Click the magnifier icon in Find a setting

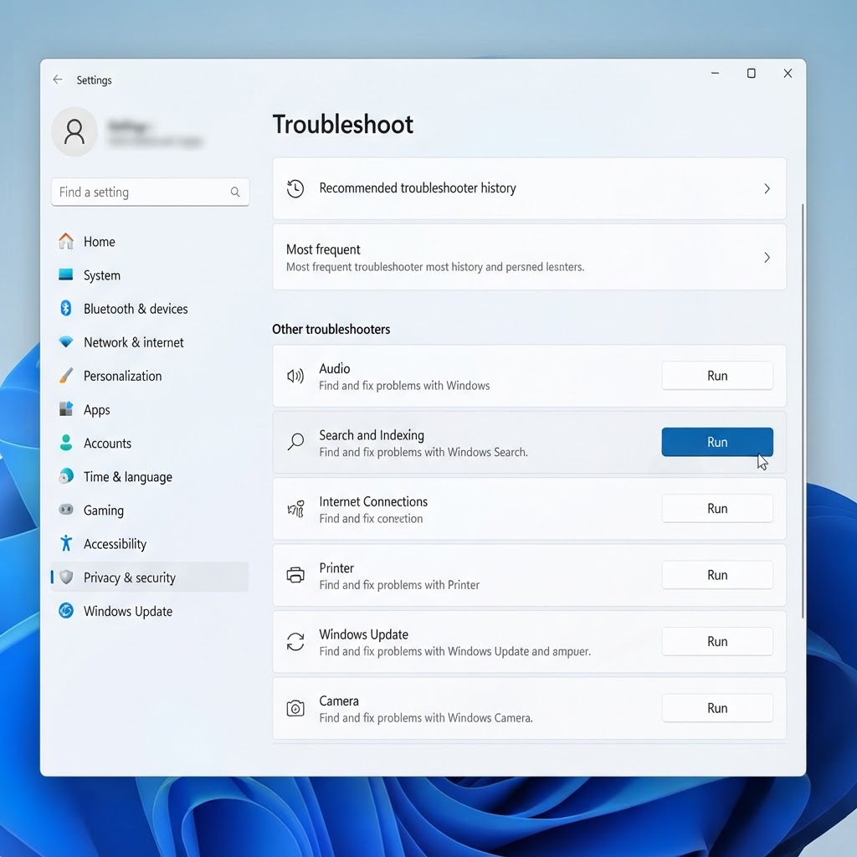click(x=235, y=192)
